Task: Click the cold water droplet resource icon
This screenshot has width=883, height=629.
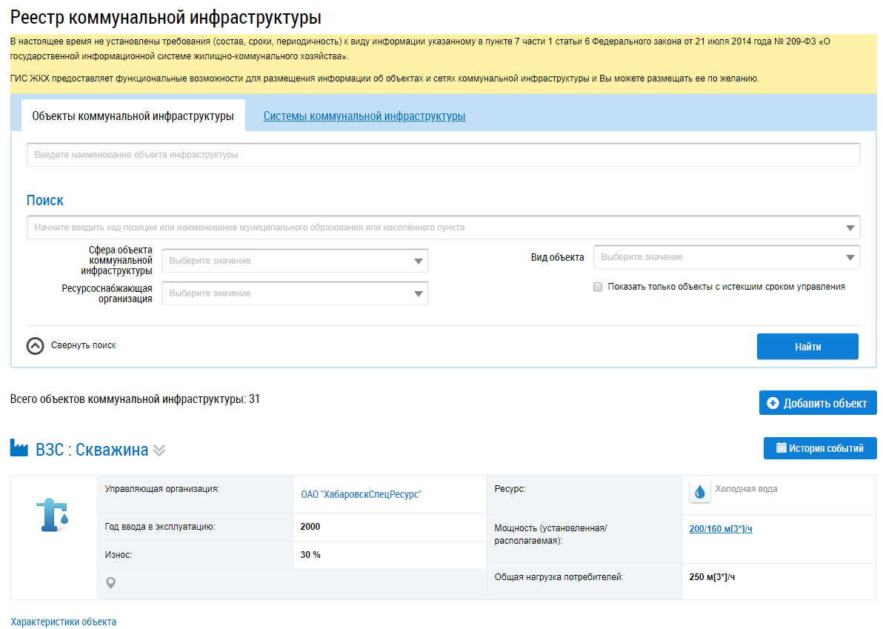Action: pos(700,491)
